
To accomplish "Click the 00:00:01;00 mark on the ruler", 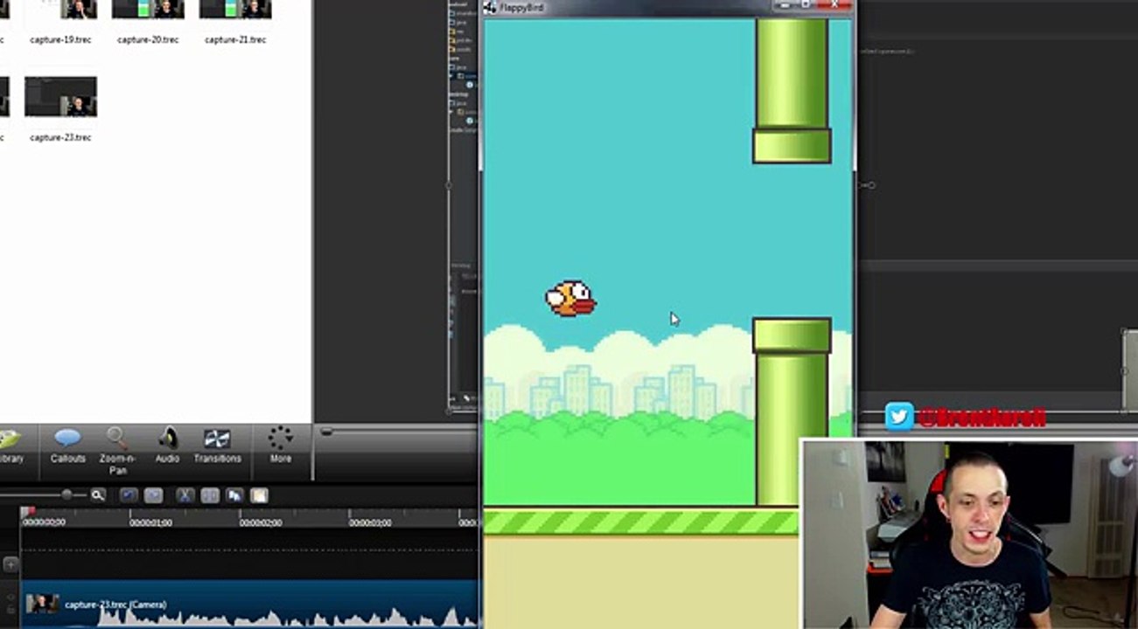I will [150, 522].
